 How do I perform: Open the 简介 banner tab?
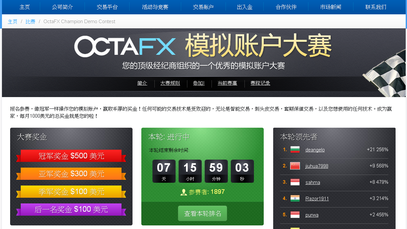point(142,83)
